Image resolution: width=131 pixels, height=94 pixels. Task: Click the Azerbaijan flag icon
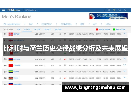pos(11,84)
